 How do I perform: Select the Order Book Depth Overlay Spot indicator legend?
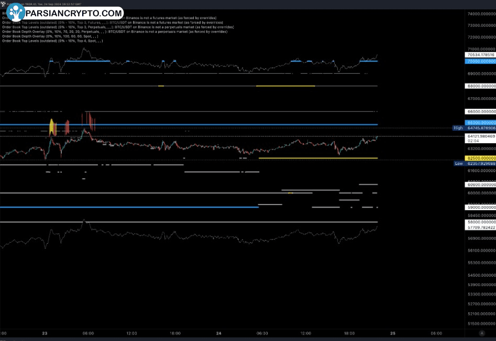(x=50, y=36)
